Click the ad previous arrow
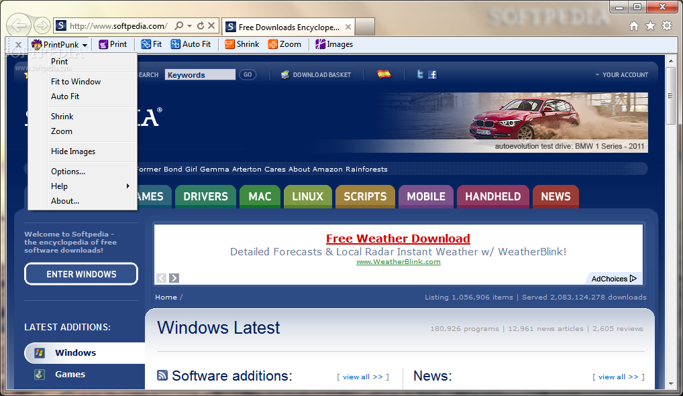683x396 pixels. pyautogui.click(x=161, y=277)
